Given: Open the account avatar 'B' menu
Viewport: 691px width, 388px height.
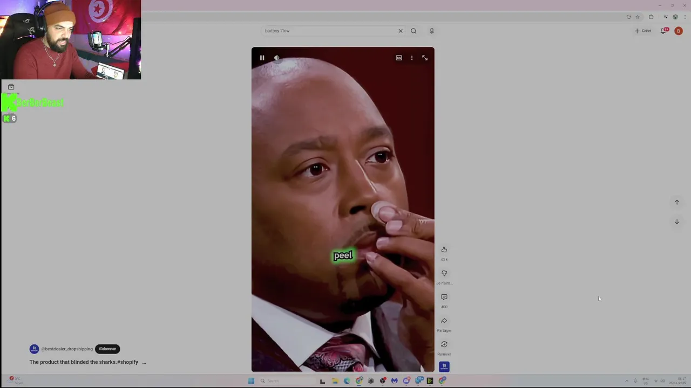Looking at the screenshot, I should pyautogui.click(x=679, y=31).
